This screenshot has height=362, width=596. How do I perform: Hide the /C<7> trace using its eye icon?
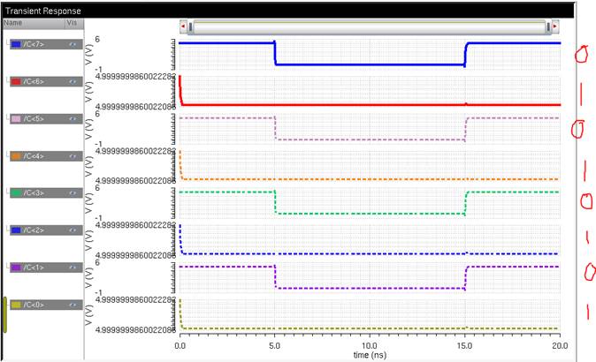tap(73, 44)
